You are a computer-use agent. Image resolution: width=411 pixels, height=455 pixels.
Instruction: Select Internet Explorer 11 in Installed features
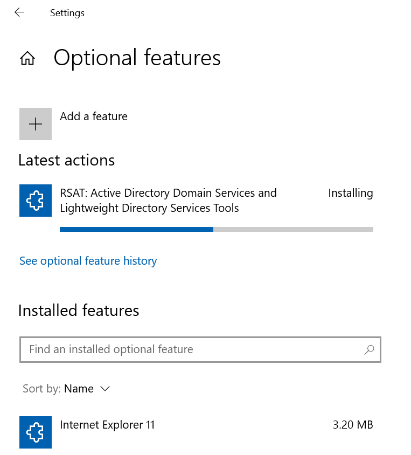[x=107, y=425]
